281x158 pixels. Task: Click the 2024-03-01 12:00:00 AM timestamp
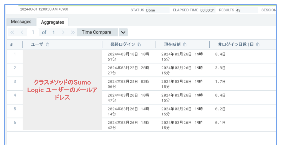coord(44,9)
